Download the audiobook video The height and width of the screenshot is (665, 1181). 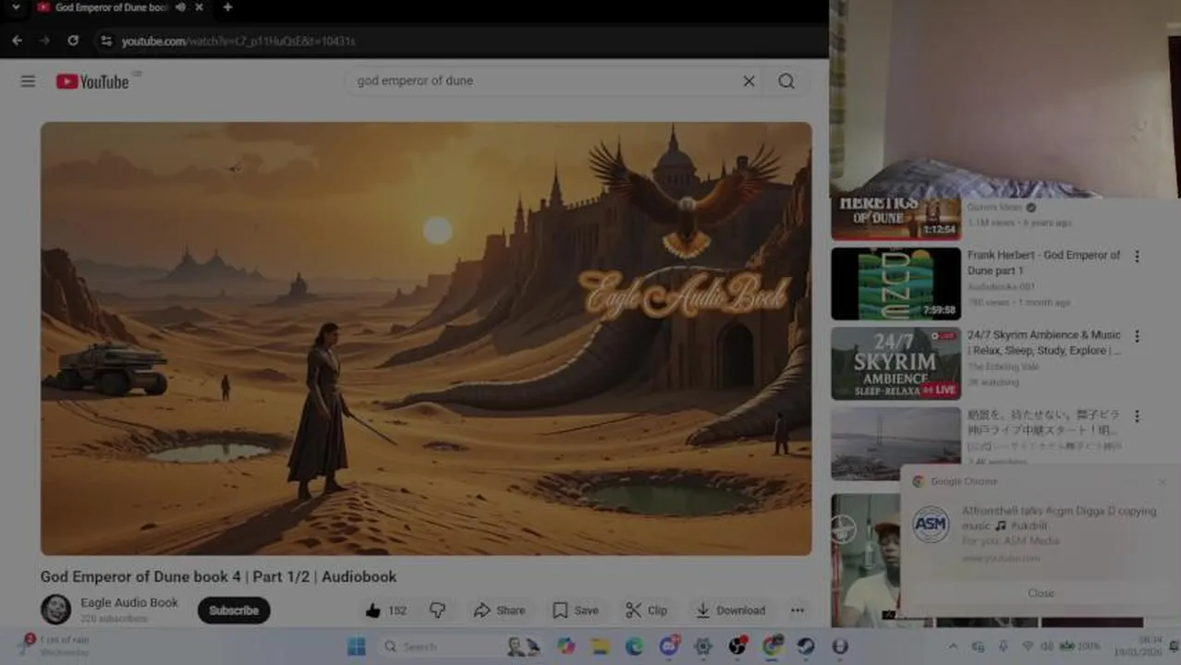(x=731, y=611)
